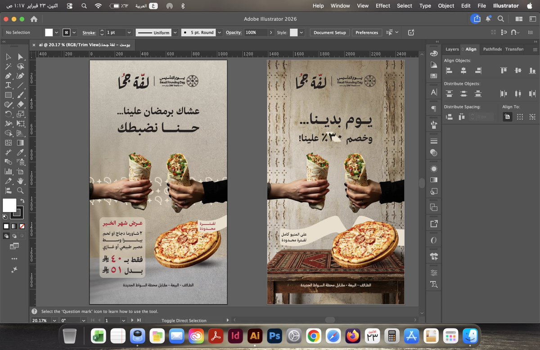
Task: Open the Align panel options menu
Action: [x=535, y=49]
